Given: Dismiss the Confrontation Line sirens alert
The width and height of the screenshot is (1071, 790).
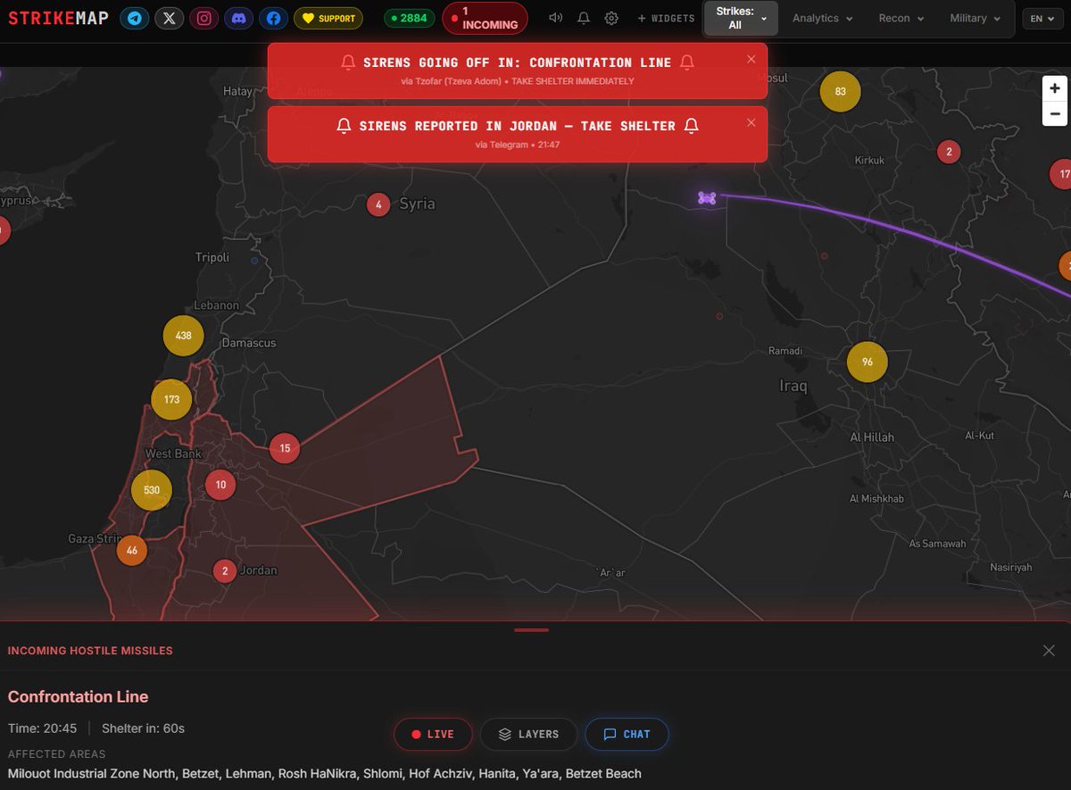Looking at the screenshot, I should [x=751, y=59].
